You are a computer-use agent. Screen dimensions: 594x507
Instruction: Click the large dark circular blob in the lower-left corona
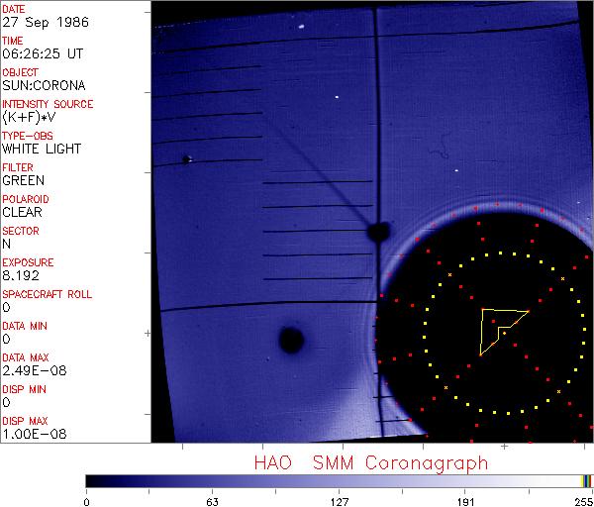pyautogui.click(x=290, y=341)
